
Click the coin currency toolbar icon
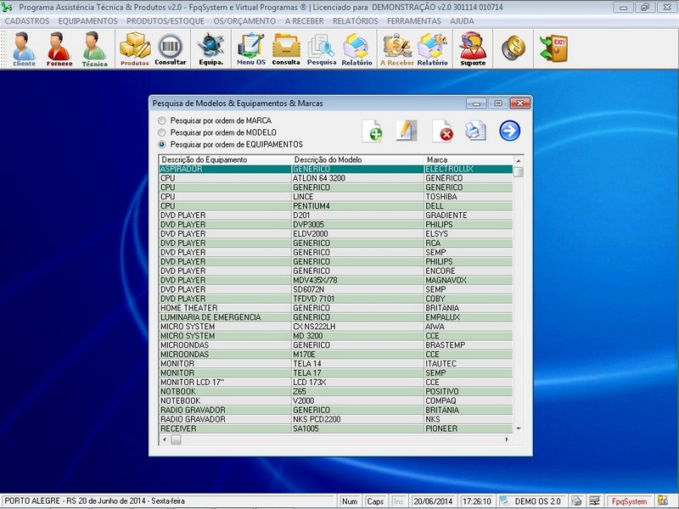[x=513, y=48]
